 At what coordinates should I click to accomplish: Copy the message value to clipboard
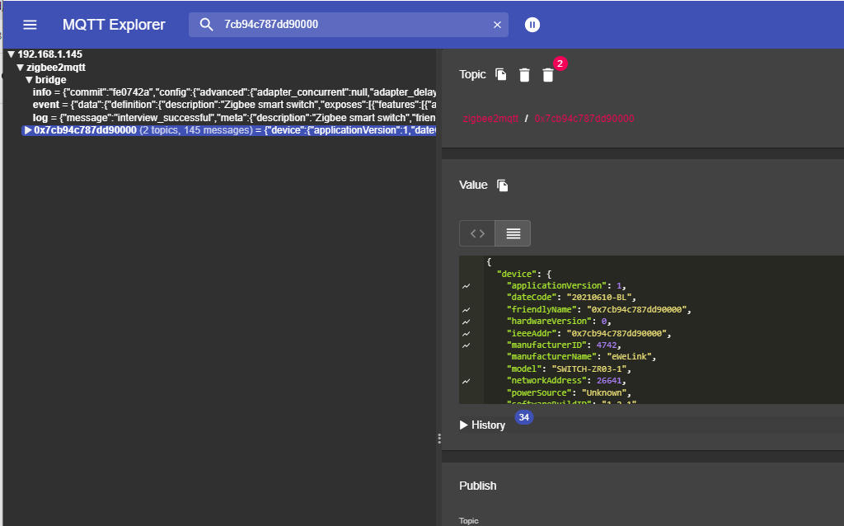pos(503,186)
